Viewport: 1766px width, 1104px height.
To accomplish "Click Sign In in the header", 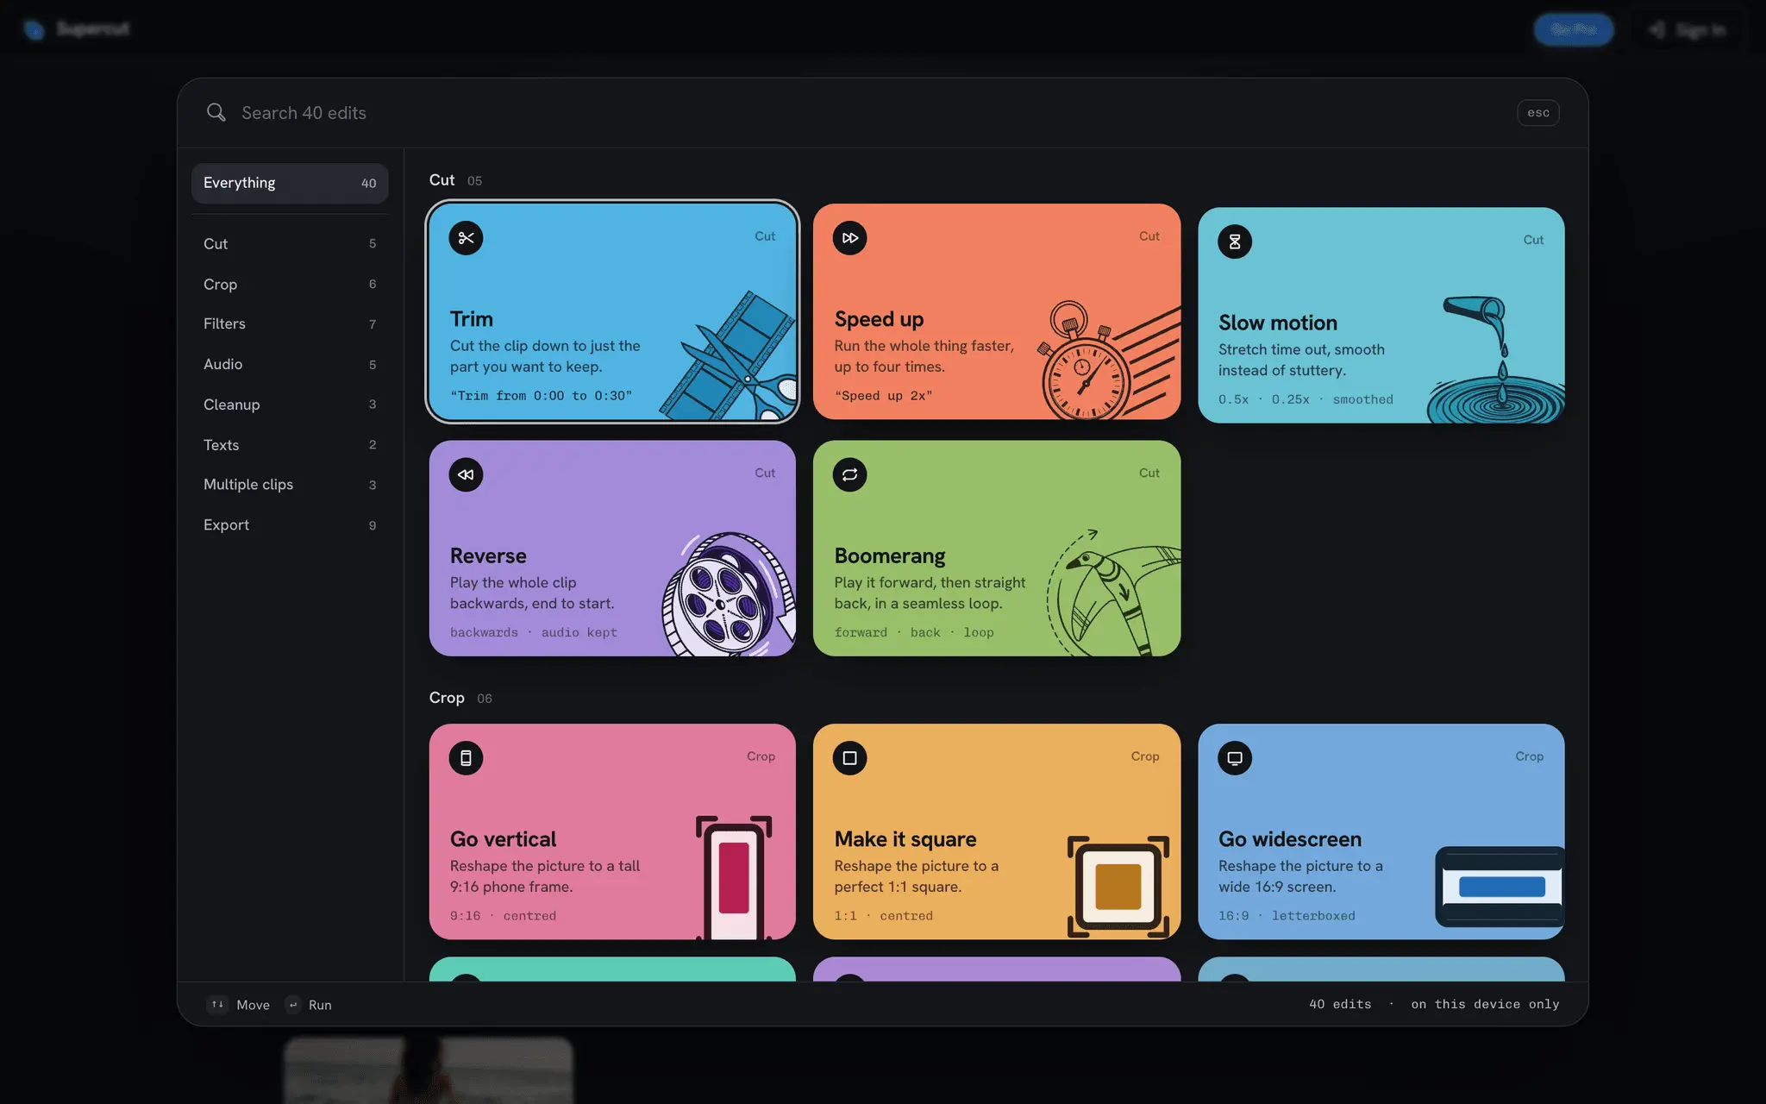I will pos(1689,30).
